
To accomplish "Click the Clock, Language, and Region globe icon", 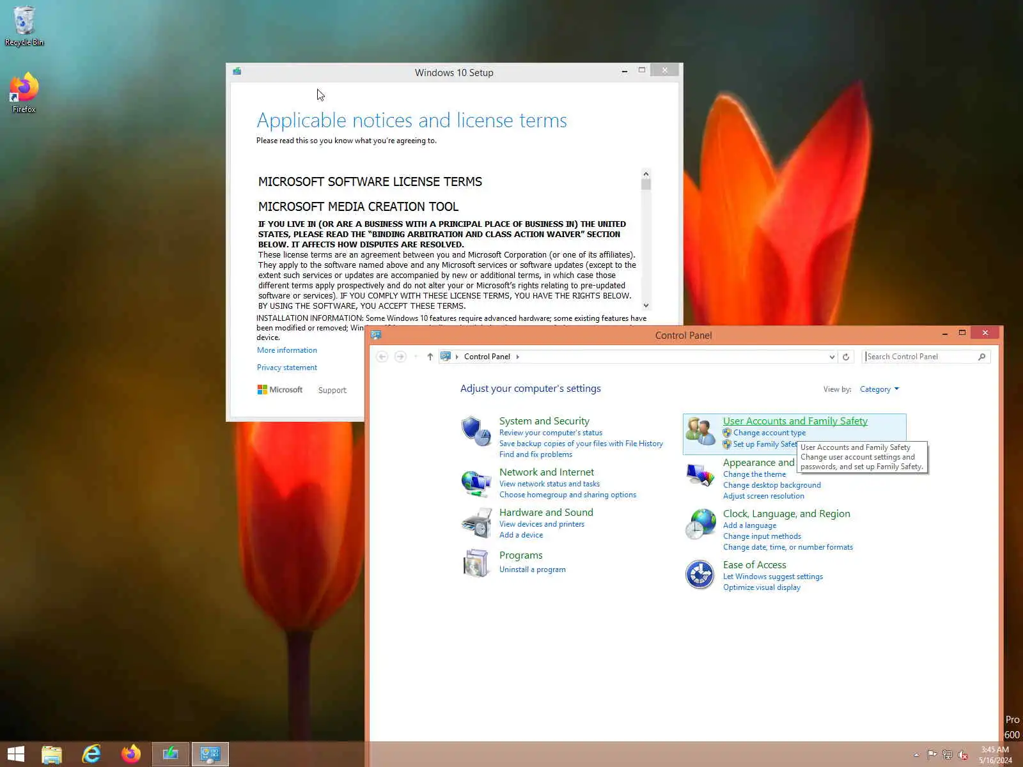I will [700, 524].
